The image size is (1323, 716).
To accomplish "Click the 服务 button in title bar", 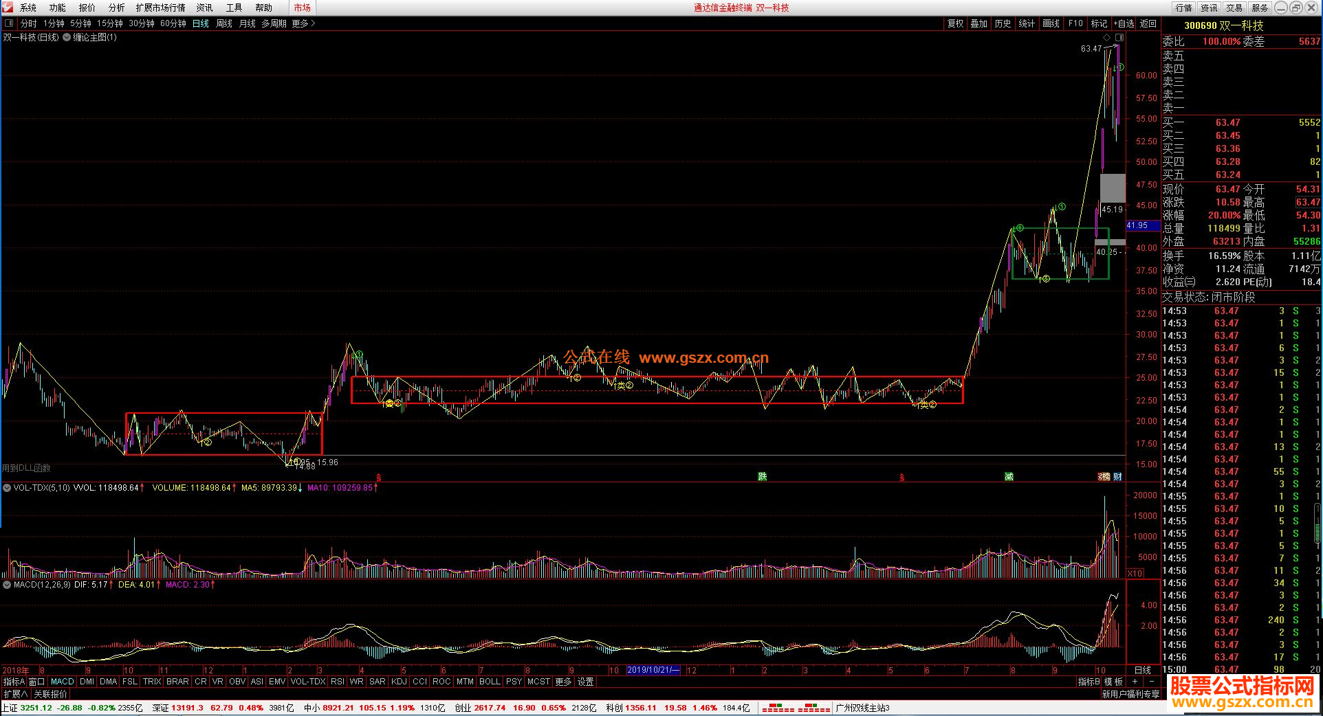I will (x=1260, y=8).
